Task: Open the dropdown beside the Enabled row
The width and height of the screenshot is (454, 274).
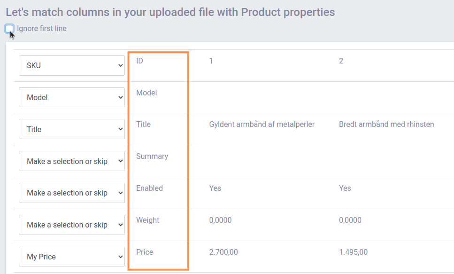Action: pyautogui.click(x=72, y=193)
